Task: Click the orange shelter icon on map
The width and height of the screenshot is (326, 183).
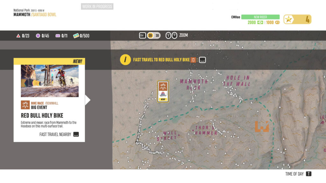Action: pos(262,126)
